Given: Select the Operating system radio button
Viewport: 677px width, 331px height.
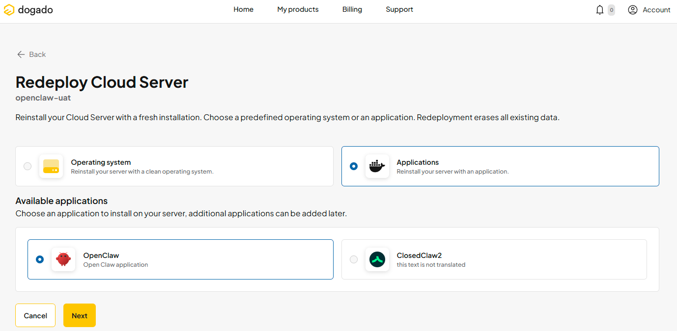Looking at the screenshot, I should [x=28, y=166].
